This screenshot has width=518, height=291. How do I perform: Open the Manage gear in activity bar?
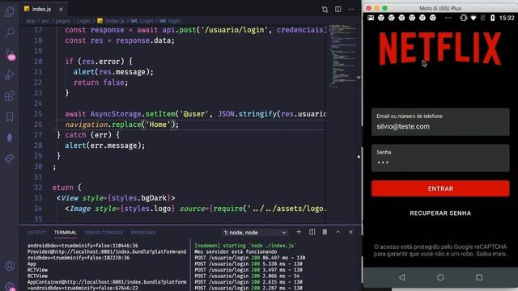[x=10, y=286]
